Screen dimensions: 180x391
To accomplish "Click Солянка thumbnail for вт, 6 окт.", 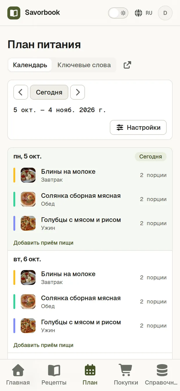I will 28,302.
